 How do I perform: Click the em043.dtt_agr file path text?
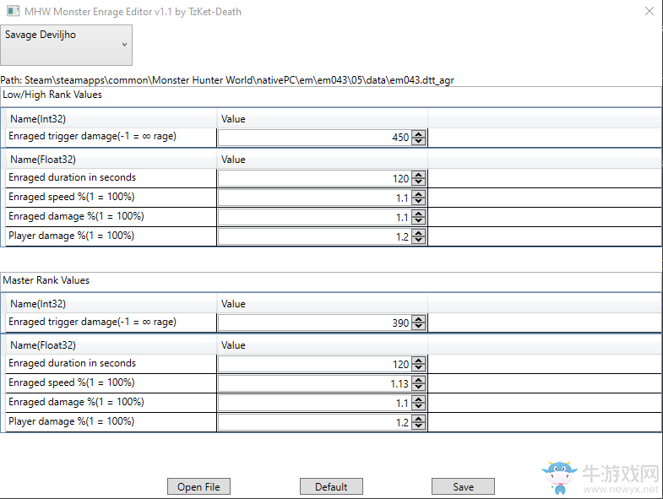tap(227, 80)
